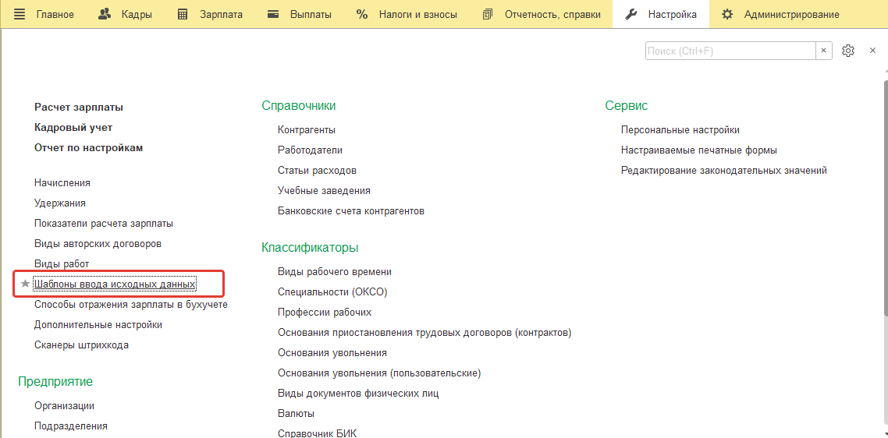Viewport: 888px width, 438px height.
Task: Click the Администрирование gear icon
Action: pyautogui.click(x=727, y=14)
